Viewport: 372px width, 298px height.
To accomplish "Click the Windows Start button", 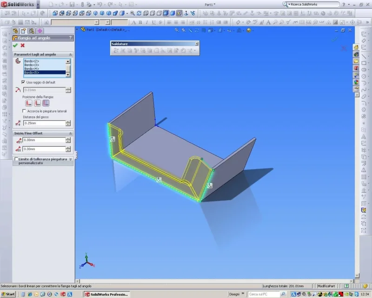I will click(x=8, y=294).
